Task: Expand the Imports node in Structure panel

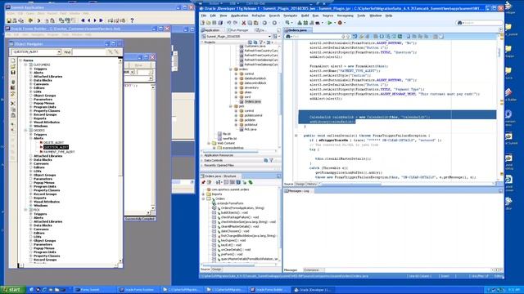Action: pos(204,194)
